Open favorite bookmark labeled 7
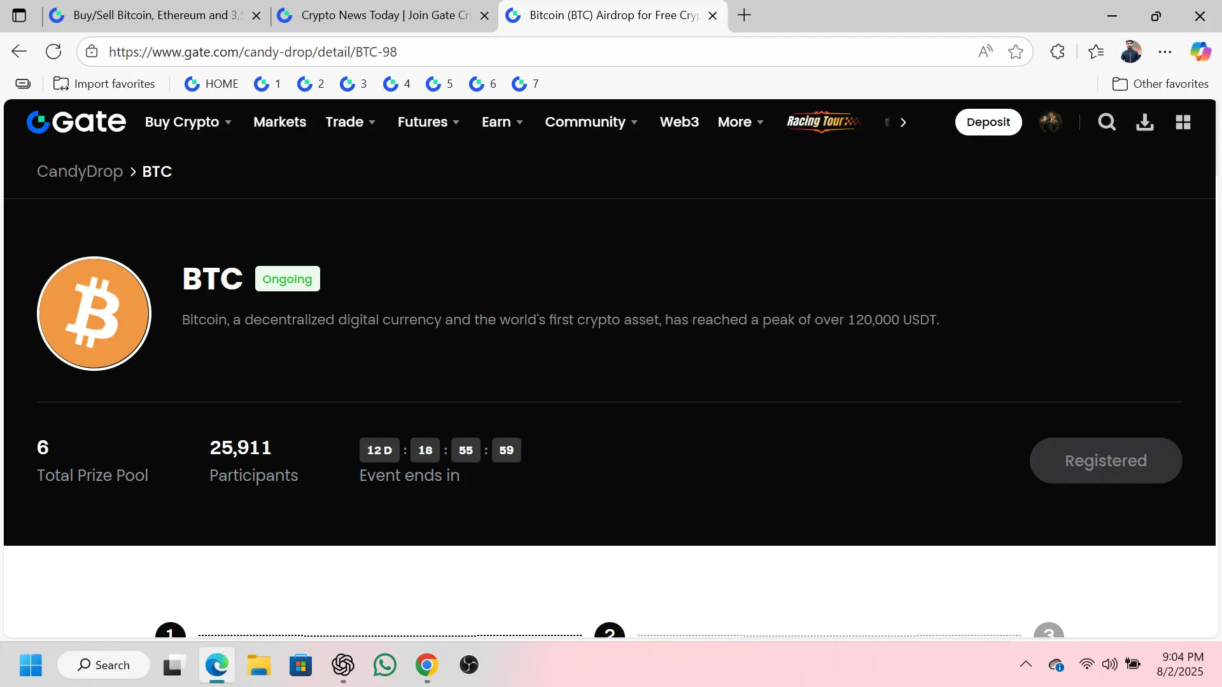The width and height of the screenshot is (1222, 687). coord(525,84)
